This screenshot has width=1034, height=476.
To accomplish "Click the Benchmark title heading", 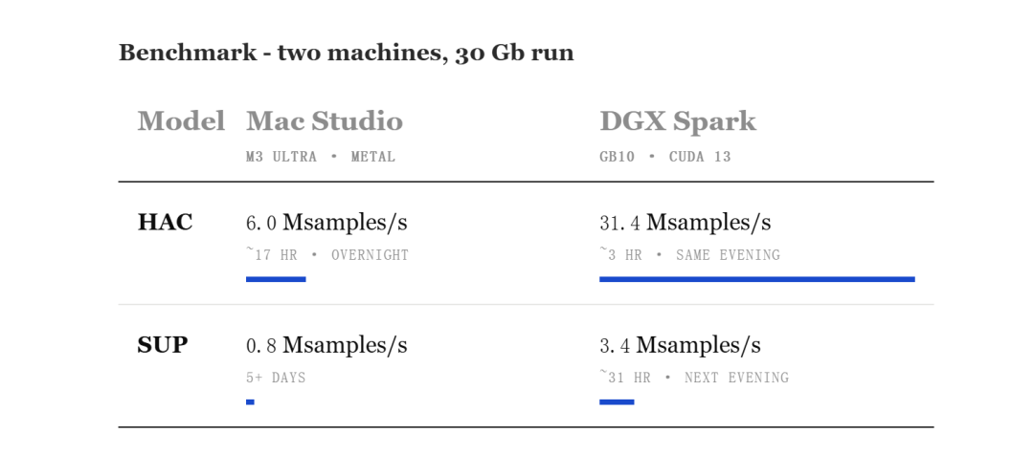I will 347,52.
